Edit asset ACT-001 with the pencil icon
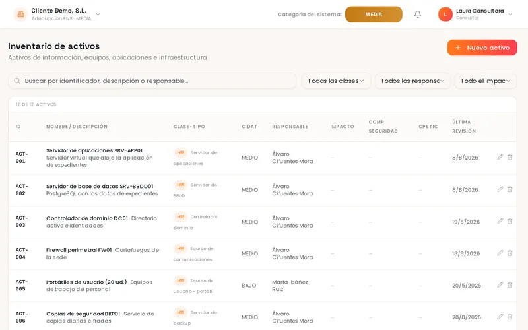The width and height of the screenshot is (528, 330). pos(500,157)
